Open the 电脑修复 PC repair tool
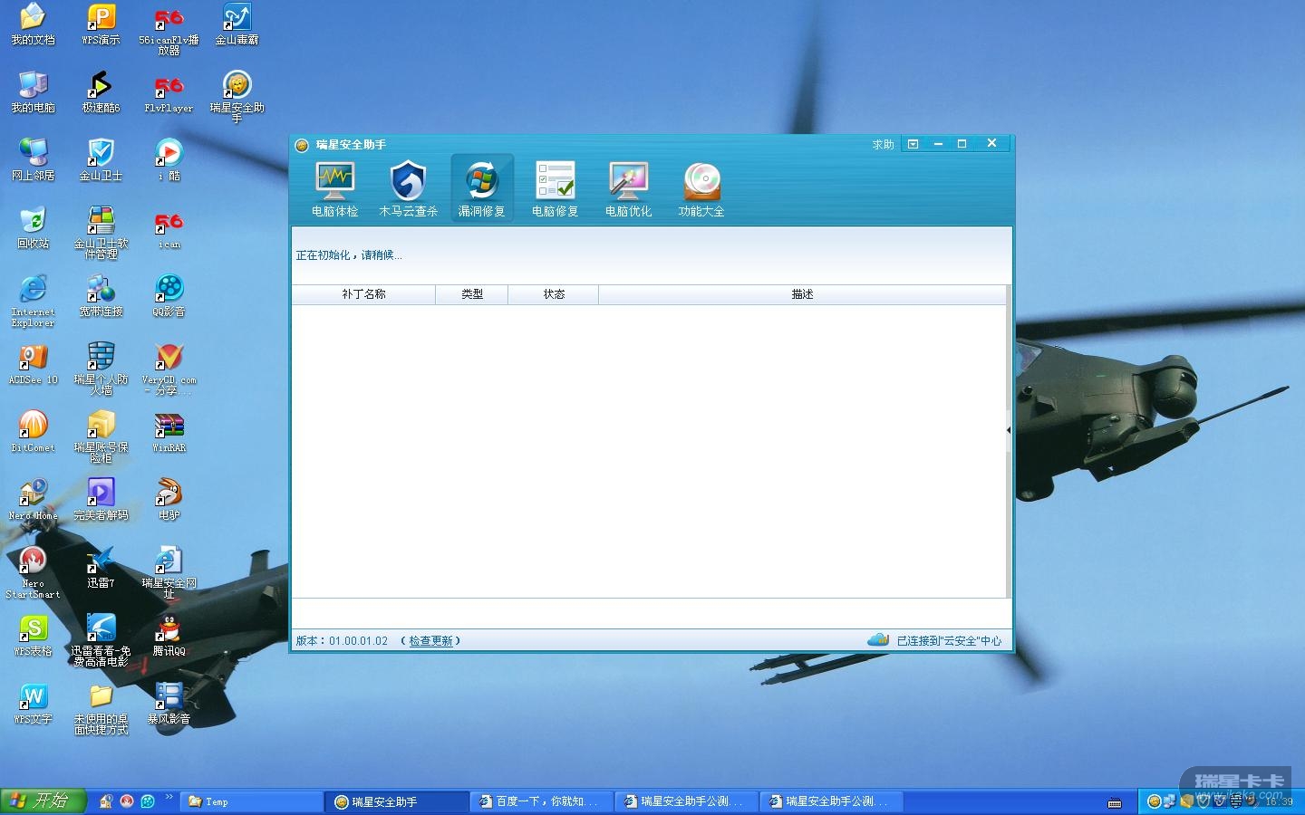Image resolution: width=1305 pixels, height=815 pixels. (555, 189)
